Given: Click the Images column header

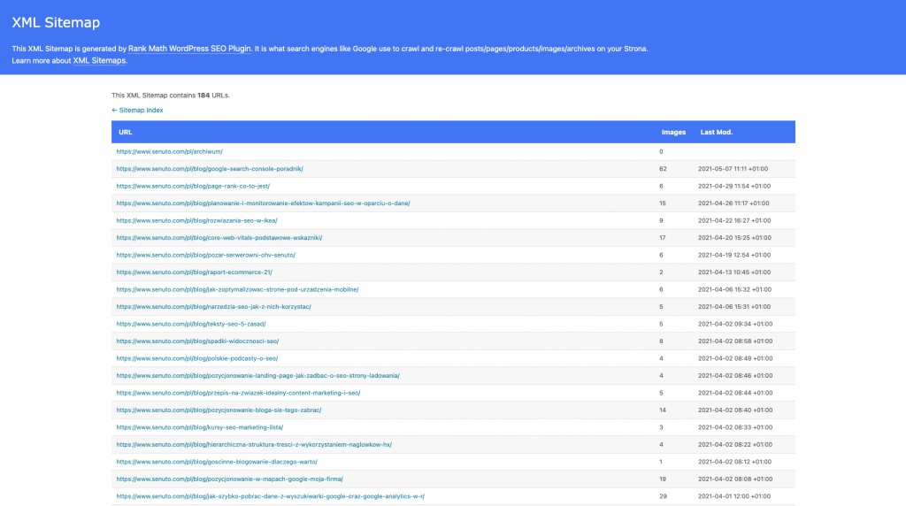Looking at the screenshot, I should tap(673, 133).
